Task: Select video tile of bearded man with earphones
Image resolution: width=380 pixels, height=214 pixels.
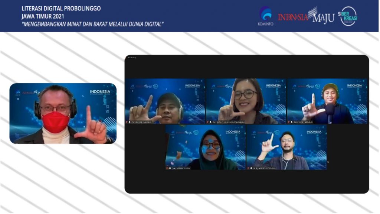Action: (286, 147)
